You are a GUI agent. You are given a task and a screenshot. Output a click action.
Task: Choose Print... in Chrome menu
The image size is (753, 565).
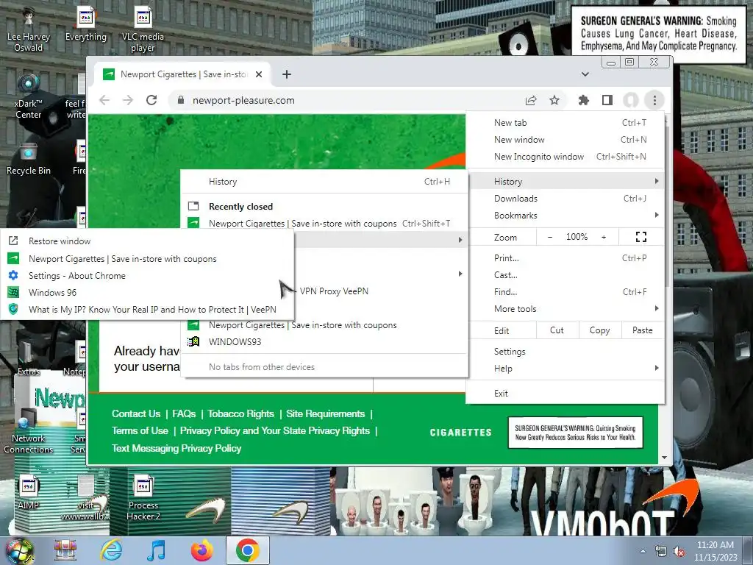(565, 258)
